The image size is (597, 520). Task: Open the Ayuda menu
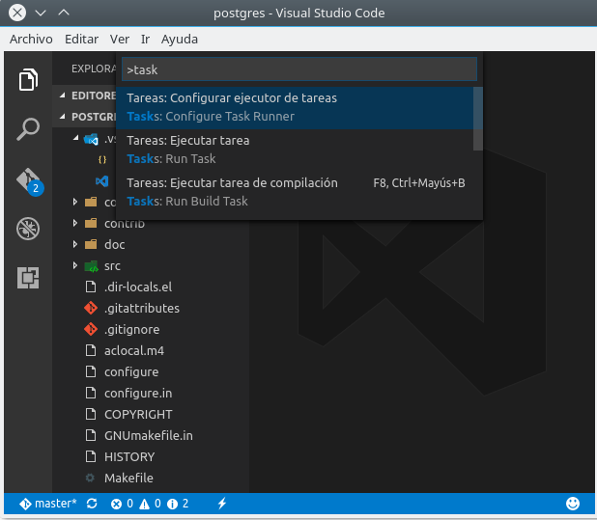coord(179,40)
